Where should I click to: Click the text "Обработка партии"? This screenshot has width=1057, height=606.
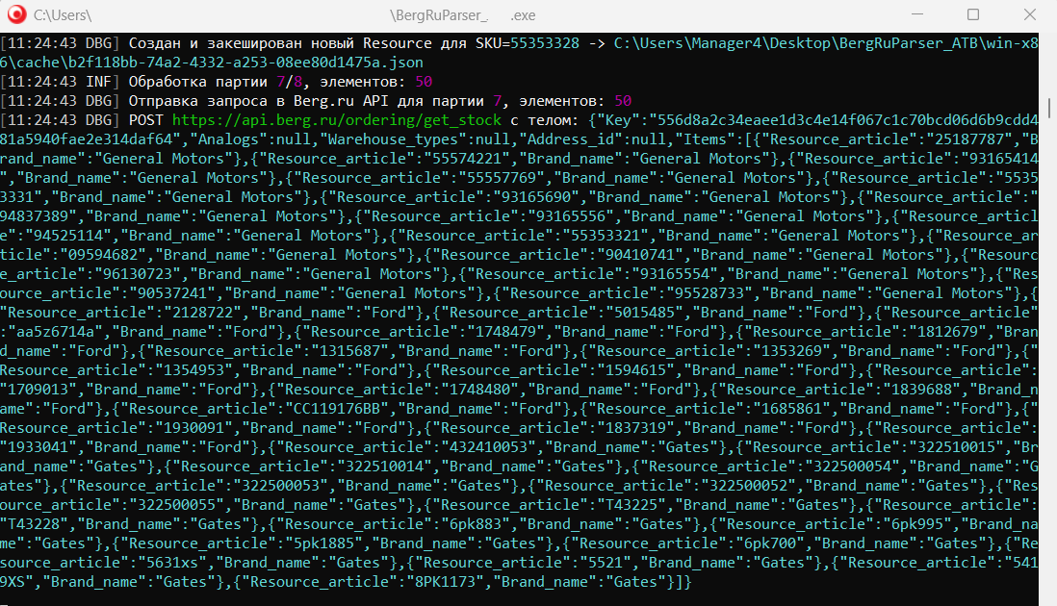click(198, 82)
